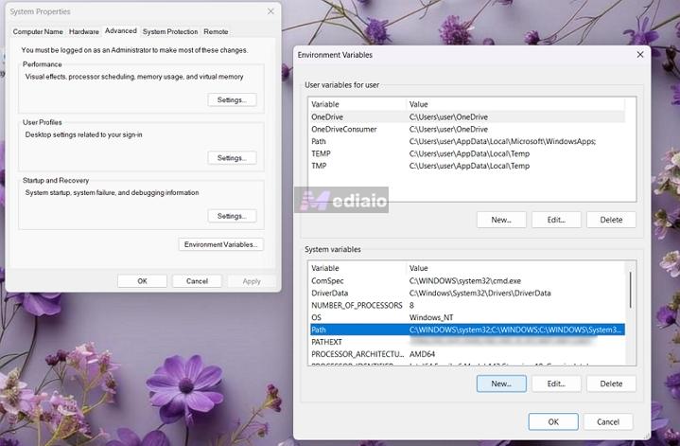The image size is (680, 446).
Task: Click the Value column header in system variables
Action: pyautogui.click(x=516, y=268)
